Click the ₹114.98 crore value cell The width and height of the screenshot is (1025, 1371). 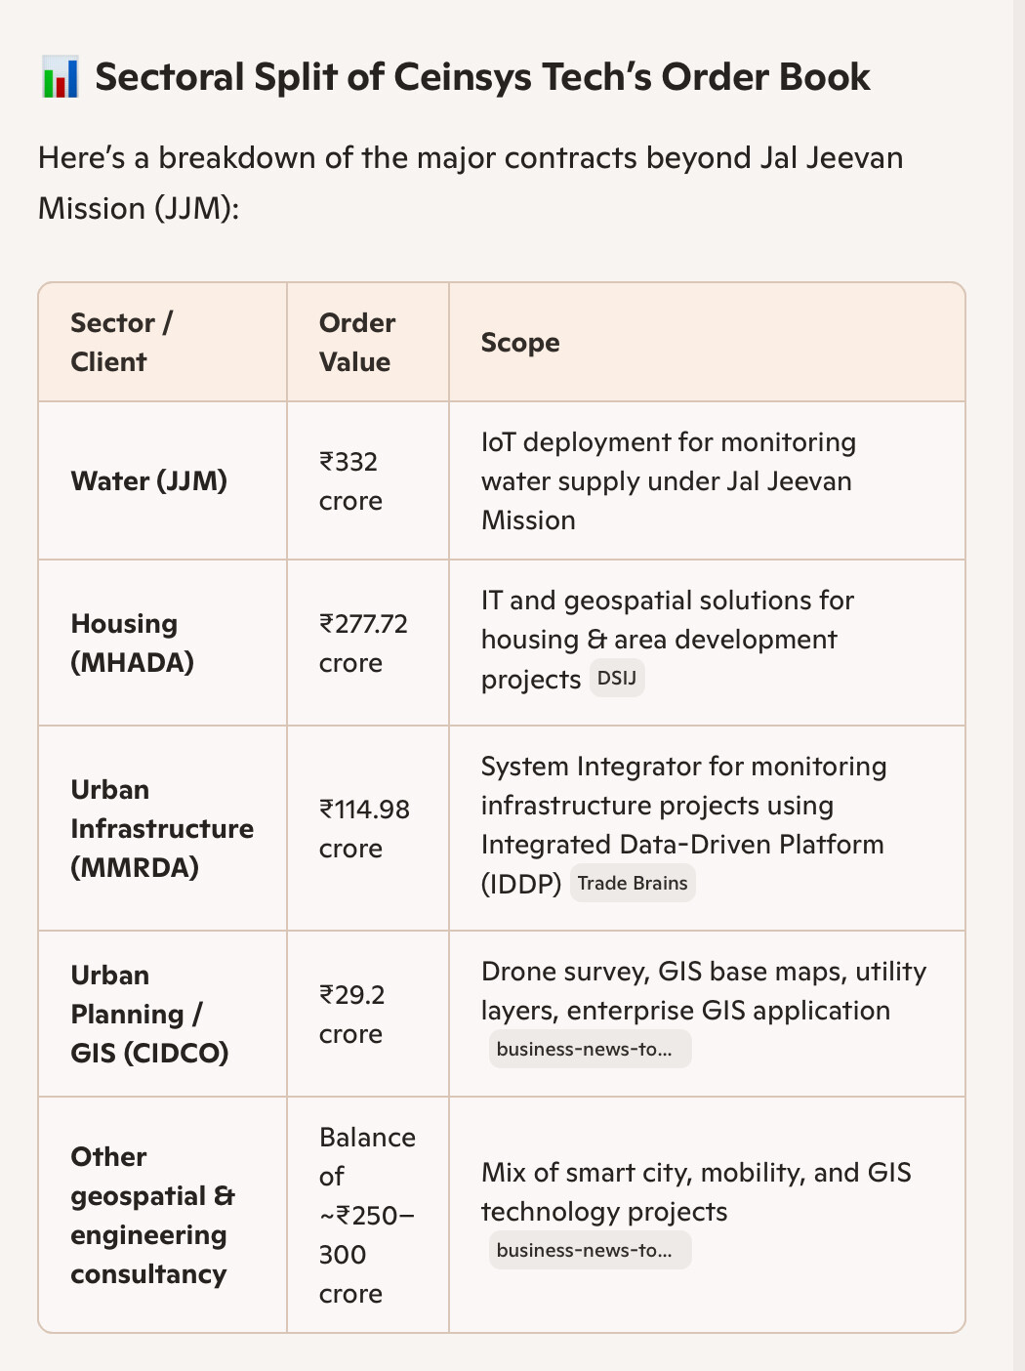click(x=364, y=829)
